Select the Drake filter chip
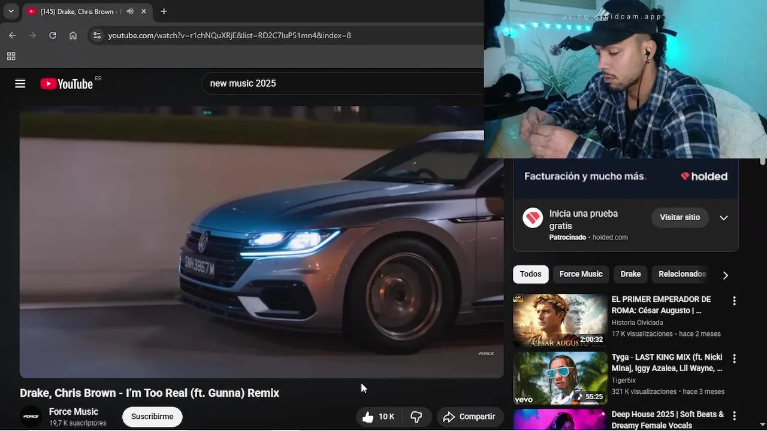The width and height of the screenshot is (767, 431). pyautogui.click(x=630, y=274)
